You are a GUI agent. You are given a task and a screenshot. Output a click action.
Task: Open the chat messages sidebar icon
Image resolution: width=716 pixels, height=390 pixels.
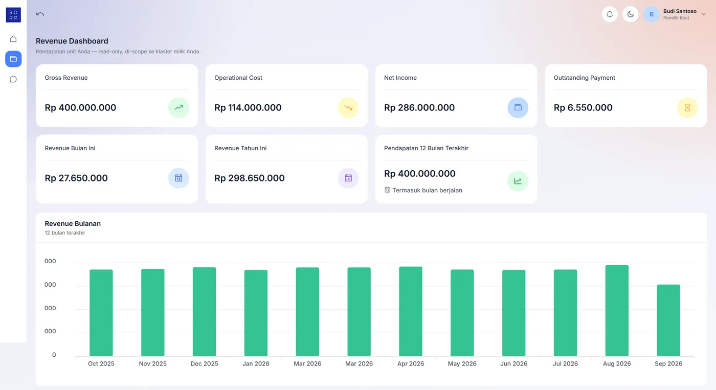(x=13, y=79)
